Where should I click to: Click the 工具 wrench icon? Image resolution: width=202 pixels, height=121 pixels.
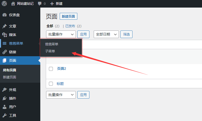coord(5,115)
